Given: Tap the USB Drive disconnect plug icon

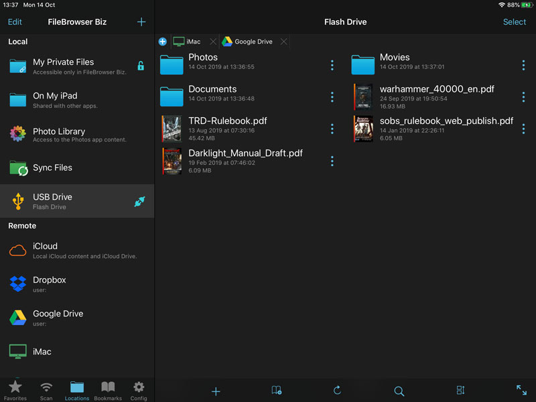Looking at the screenshot, I should (139, 202).
